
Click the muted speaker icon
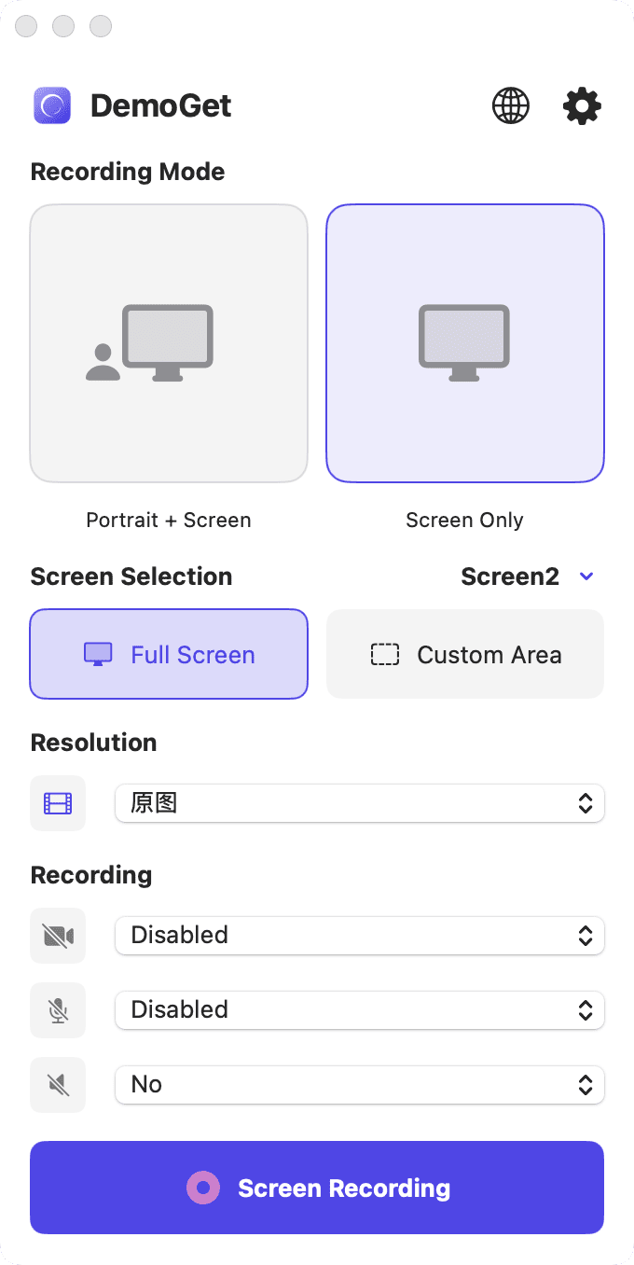[58, 1085]
